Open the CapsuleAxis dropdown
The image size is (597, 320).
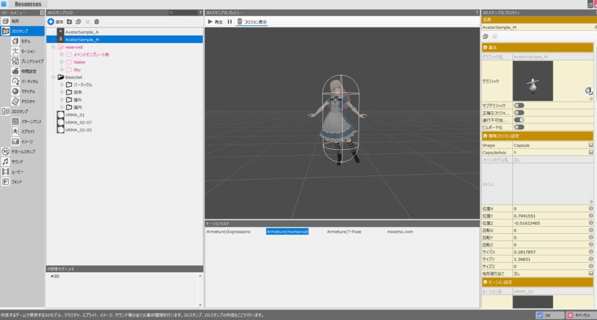point(591,152)
